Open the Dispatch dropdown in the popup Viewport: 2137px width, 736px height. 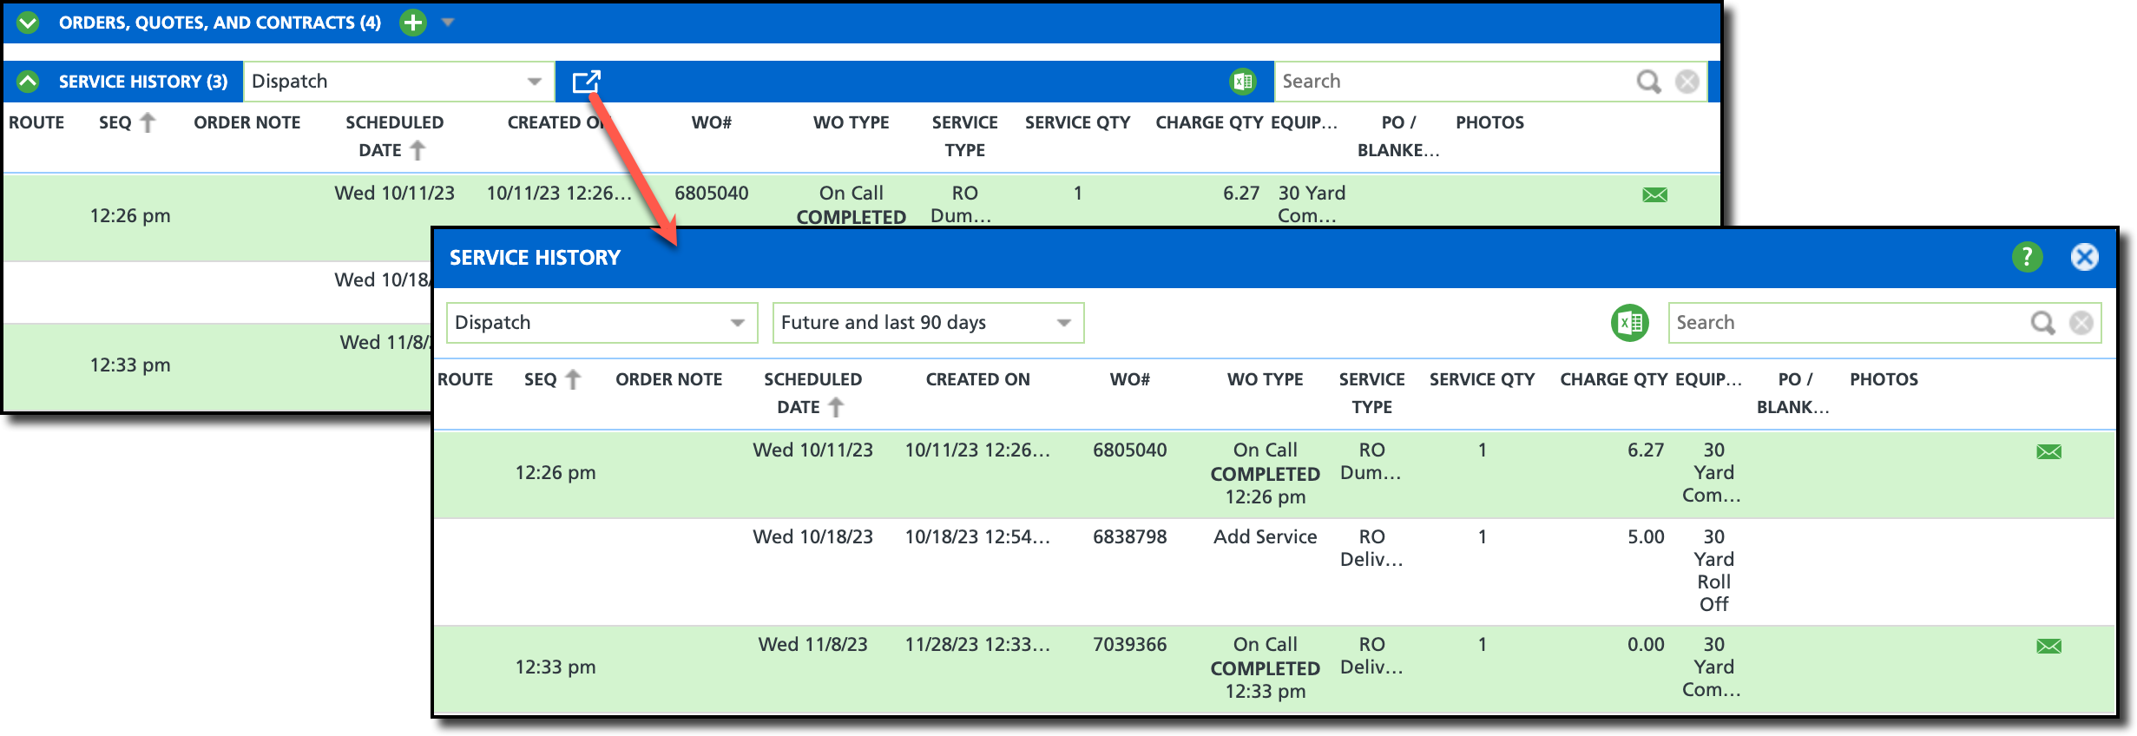coord(602,323)
